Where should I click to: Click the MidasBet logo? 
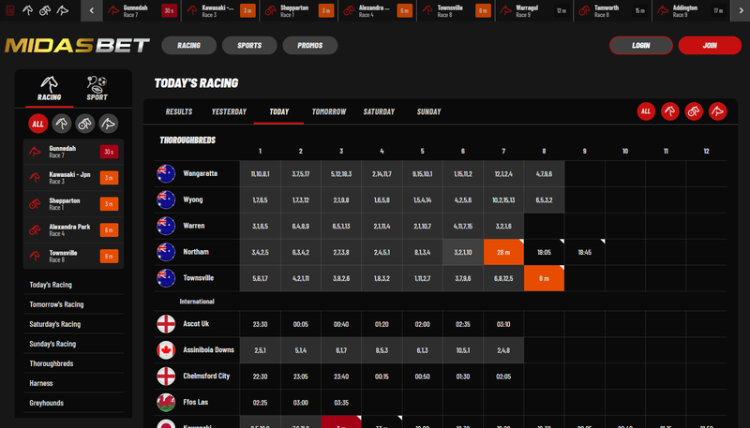77,45
